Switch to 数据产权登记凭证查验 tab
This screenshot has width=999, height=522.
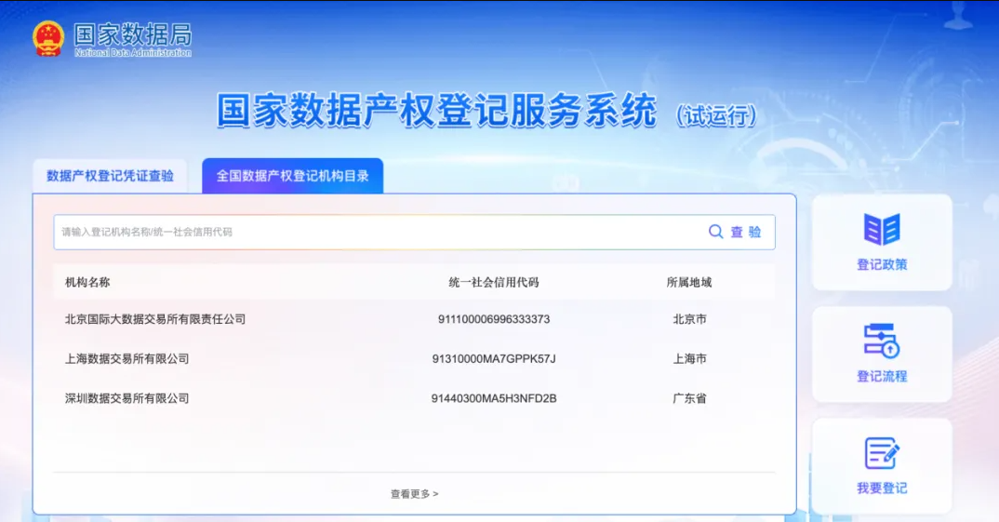pyautogui.click(x=110, y=176)
